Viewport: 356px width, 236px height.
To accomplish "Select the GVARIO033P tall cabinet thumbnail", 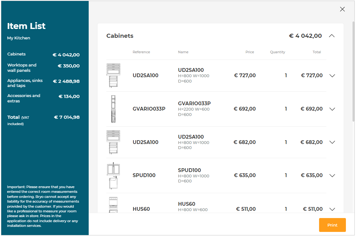I will coord(114,109).
